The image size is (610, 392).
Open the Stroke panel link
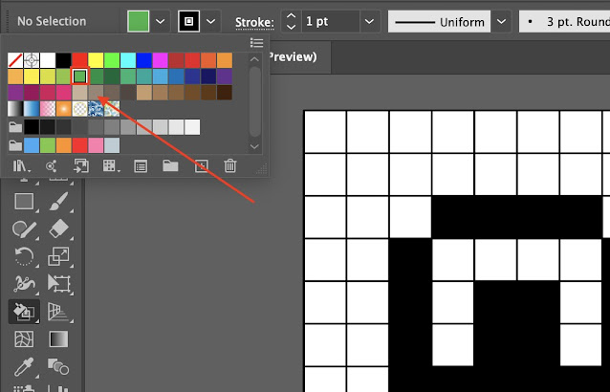click(x=255, y=22)
